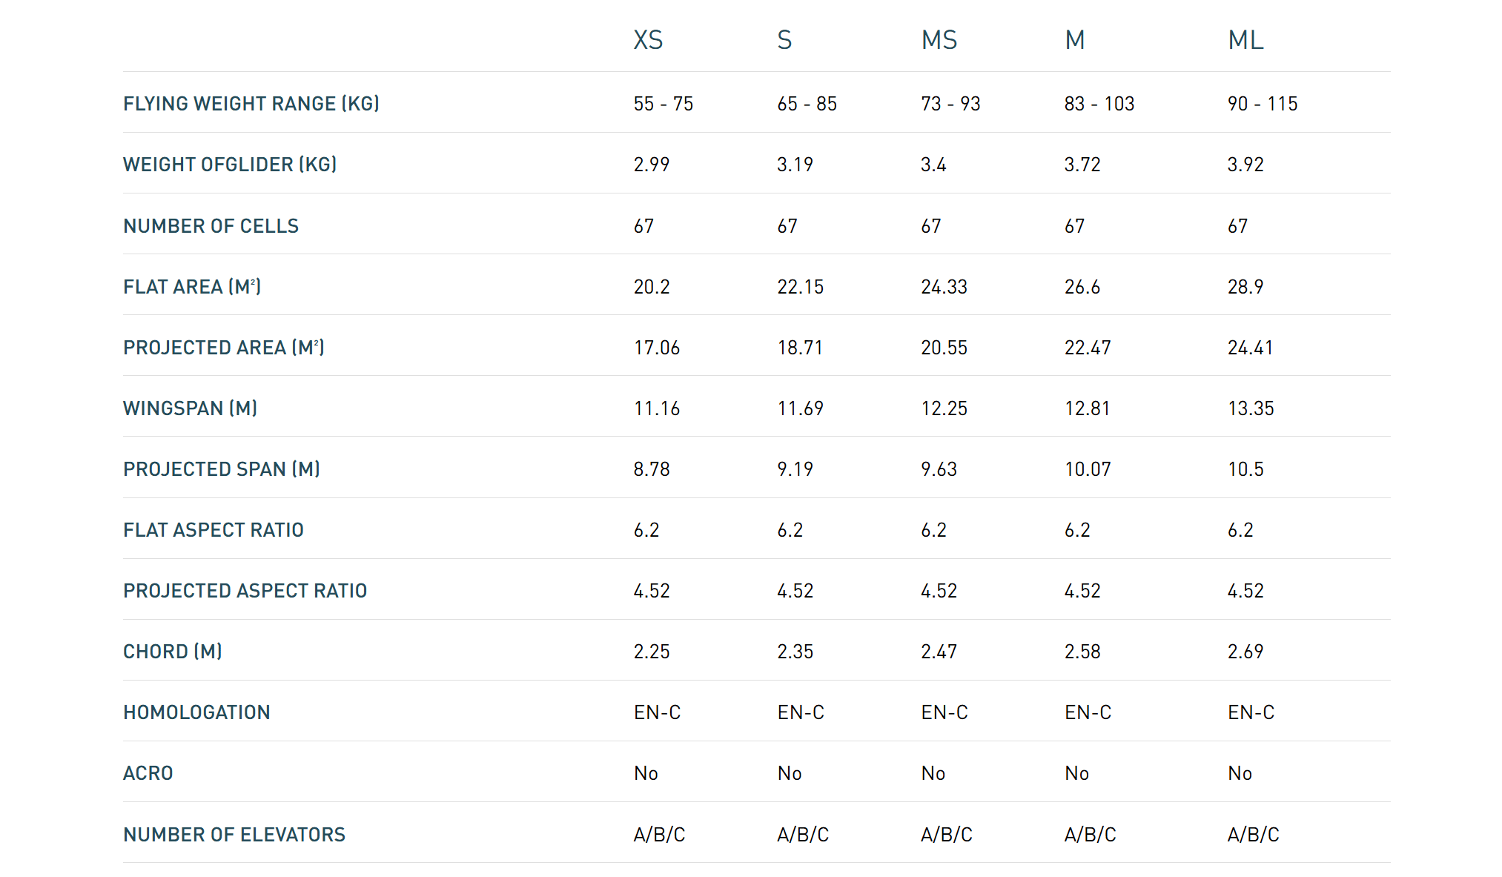Click the 17.06 projected area value
This screenshot has height=877, width=1502.
(x=656, y=348)
